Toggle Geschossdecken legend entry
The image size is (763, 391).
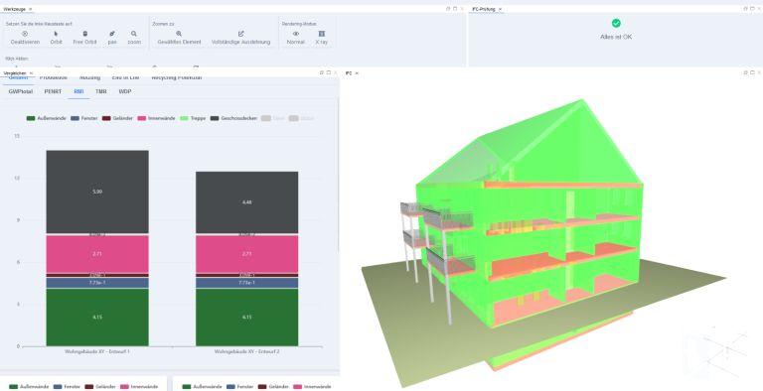pyautogui.click(x=233, y=118)
